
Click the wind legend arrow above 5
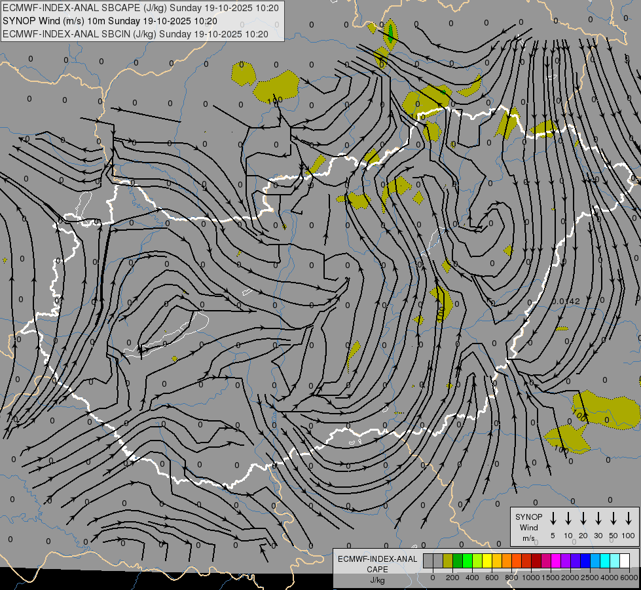click(x=553, y=518)
